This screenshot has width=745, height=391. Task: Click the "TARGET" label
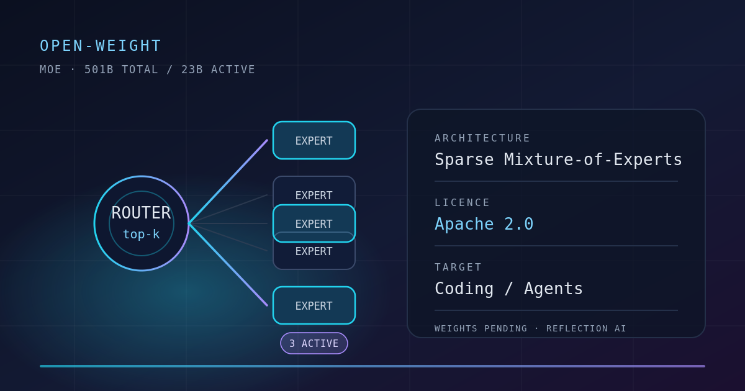(459, 267)
